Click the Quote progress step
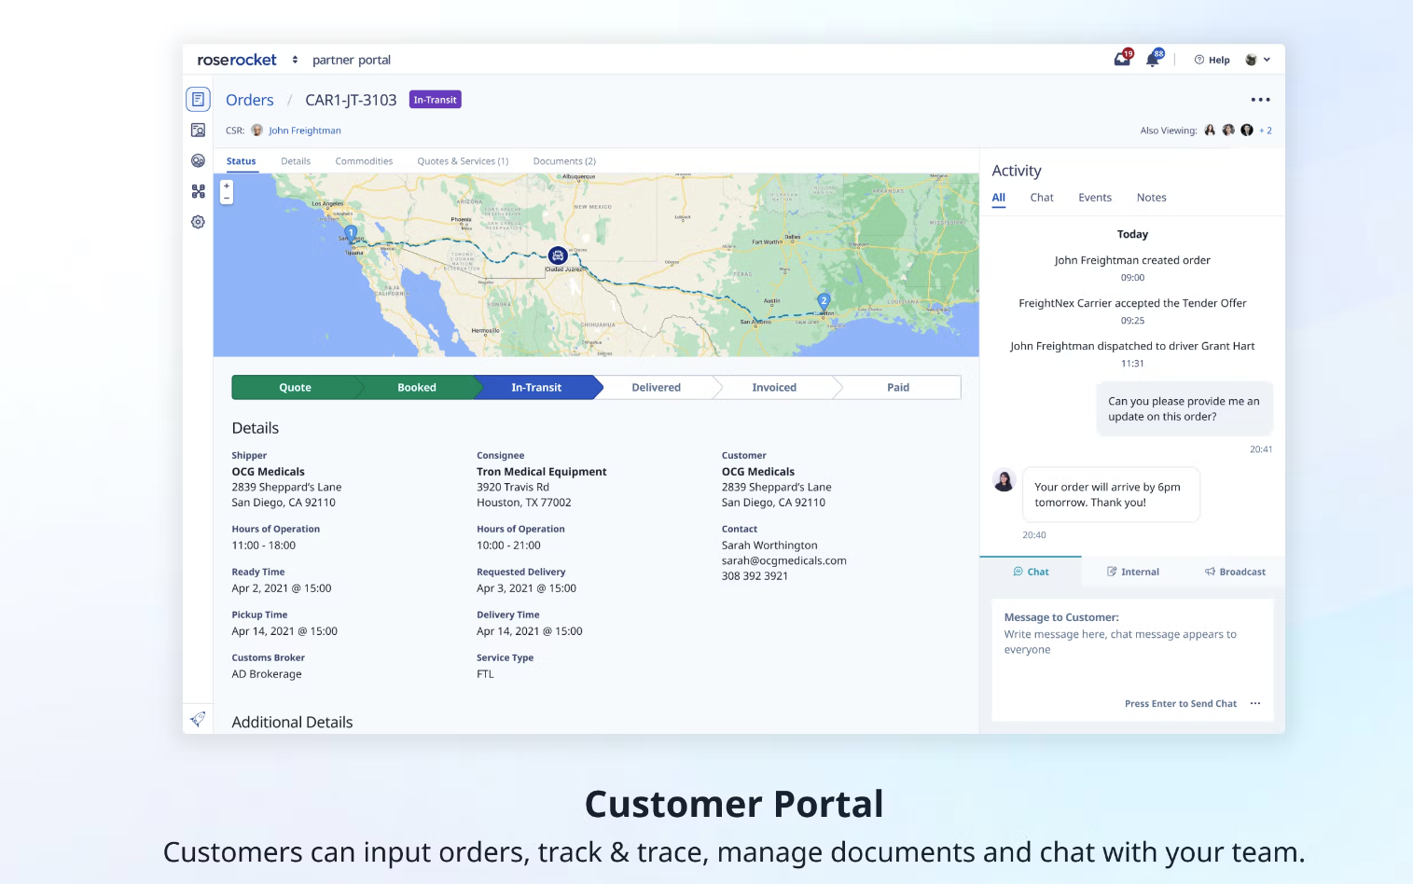The height and width of the screenshot is (884, 1413). (x=295, y=388)
